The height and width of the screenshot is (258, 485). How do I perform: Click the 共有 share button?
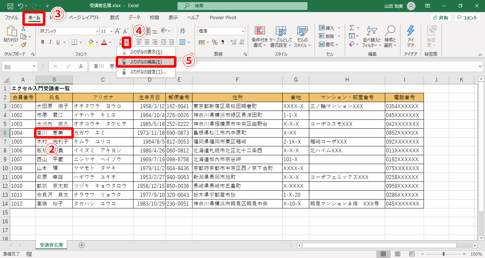click(x=441, y=18)
